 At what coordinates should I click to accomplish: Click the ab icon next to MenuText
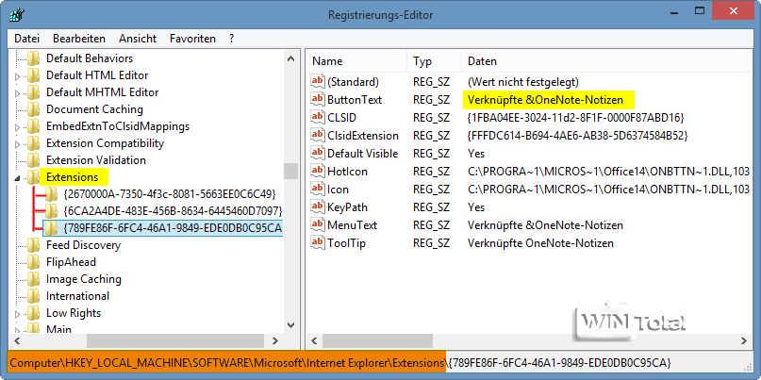318,225
